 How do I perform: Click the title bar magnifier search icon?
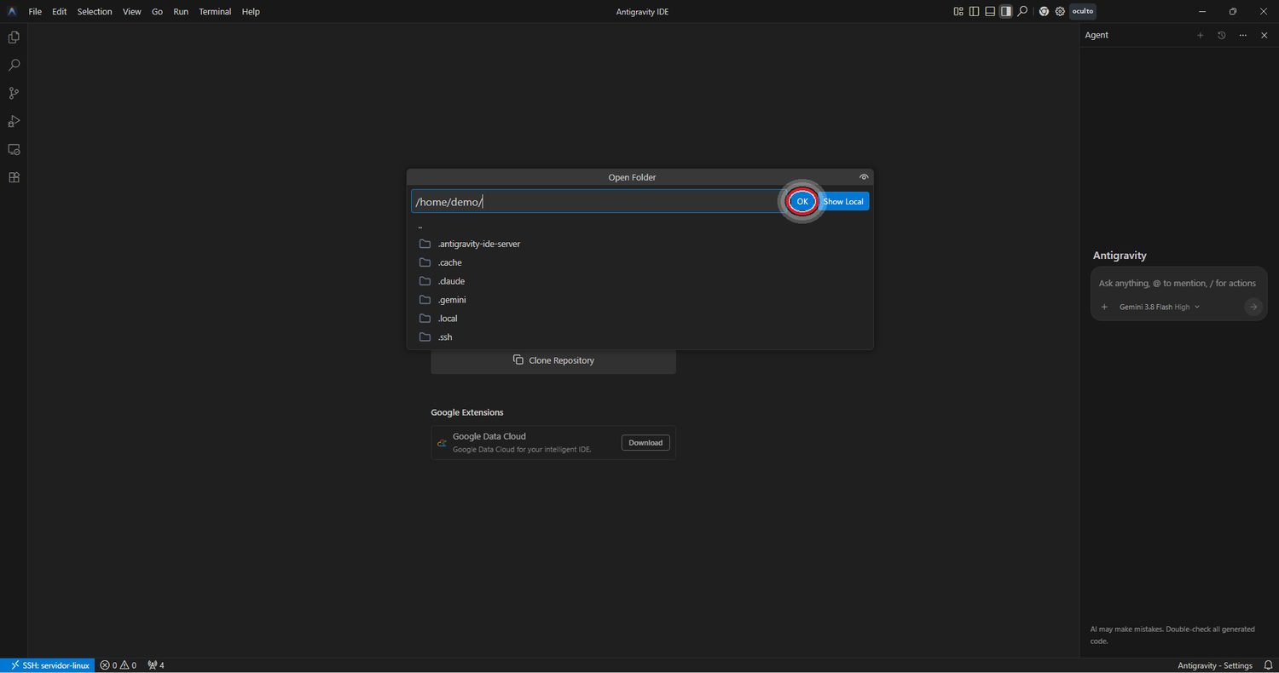click(1022, 12)
